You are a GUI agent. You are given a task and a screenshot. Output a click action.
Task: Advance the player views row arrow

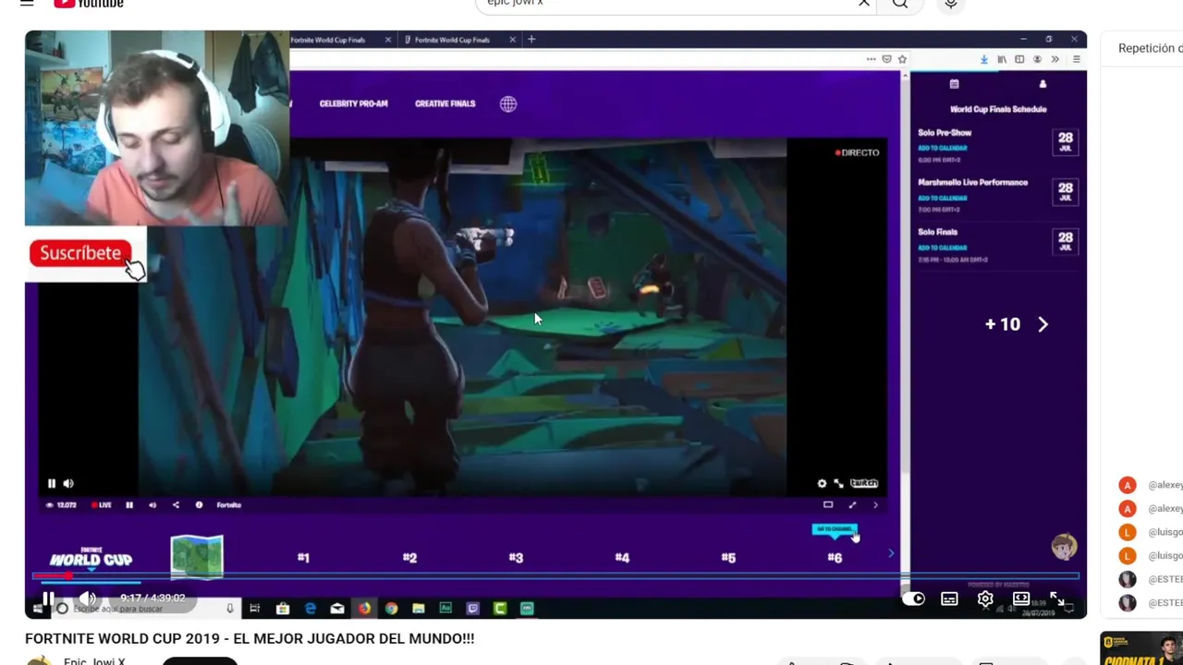pyautogui.click(x=891, y=553)
